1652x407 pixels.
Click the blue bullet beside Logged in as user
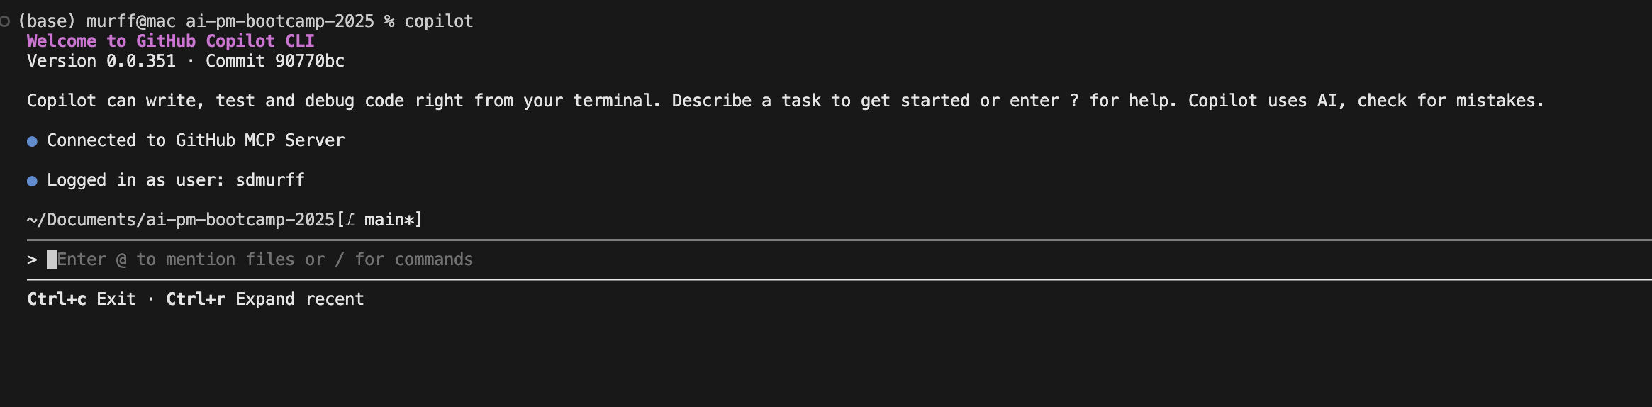click(x=32, y=182)
